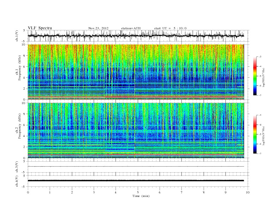Click the "-6" value on lower color bar
This screenshot has width=279, height=216.
260,144
